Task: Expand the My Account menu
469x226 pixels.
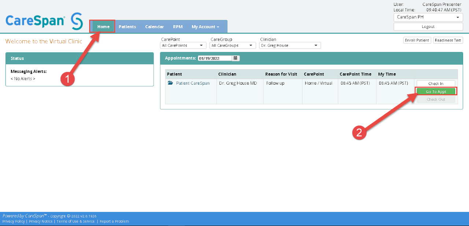Action: (x=205, y=27)
